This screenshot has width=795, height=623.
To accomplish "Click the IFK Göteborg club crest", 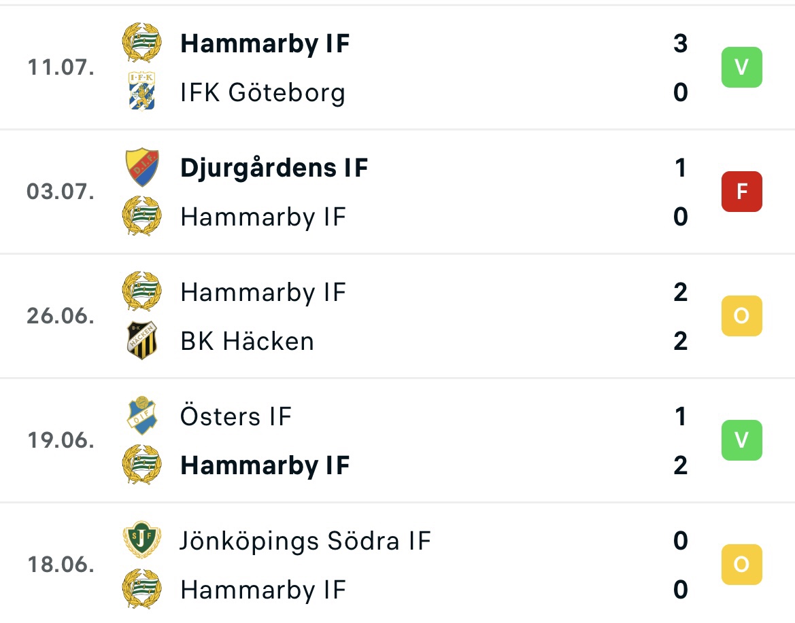I will click(142, 91).
